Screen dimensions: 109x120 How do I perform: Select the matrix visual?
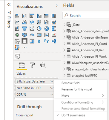tap(32, 41)
